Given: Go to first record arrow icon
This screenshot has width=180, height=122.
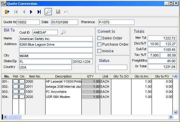Looking at the screenshot, I should click(x=16, y=12).
